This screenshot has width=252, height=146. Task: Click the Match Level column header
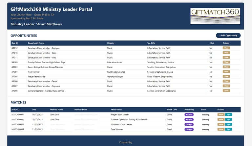tap(172, 110)
